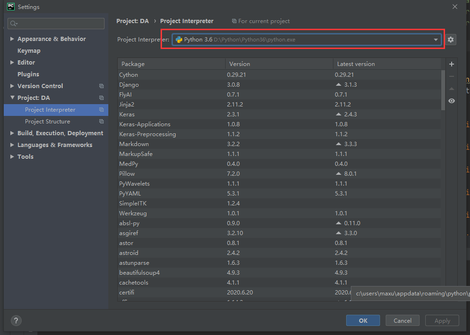The height and width of the screenshot is (335, 470).
Task: Collapse the Project: DA section
Action: click(12, 98)
